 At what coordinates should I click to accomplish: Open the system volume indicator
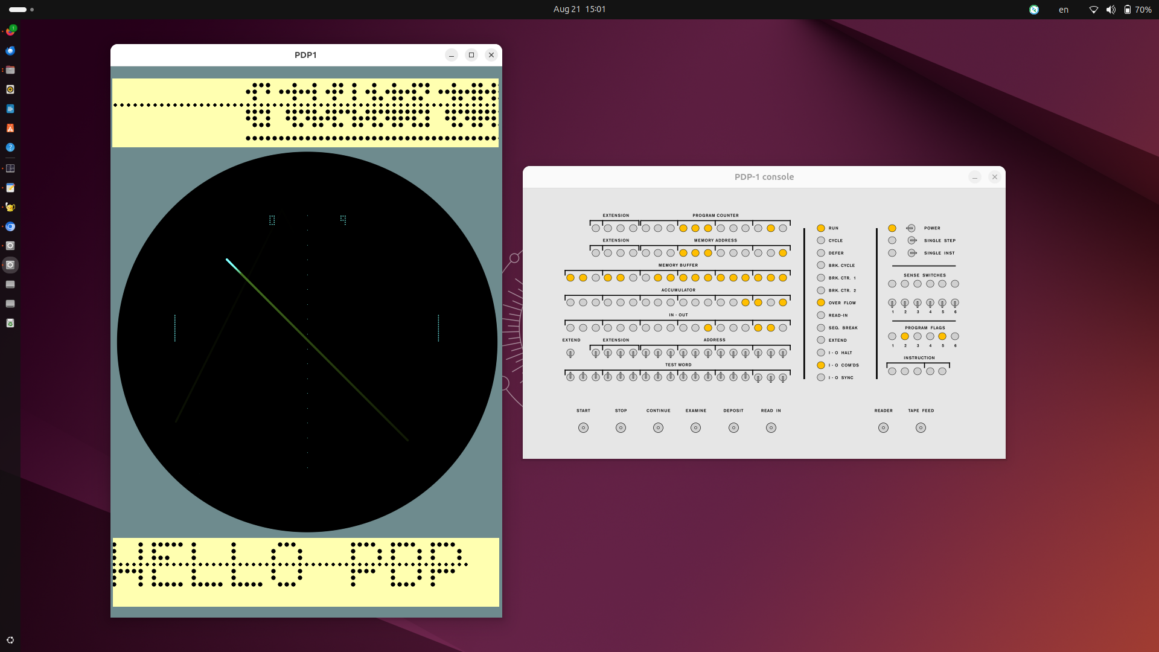(x=1111, y=10)
